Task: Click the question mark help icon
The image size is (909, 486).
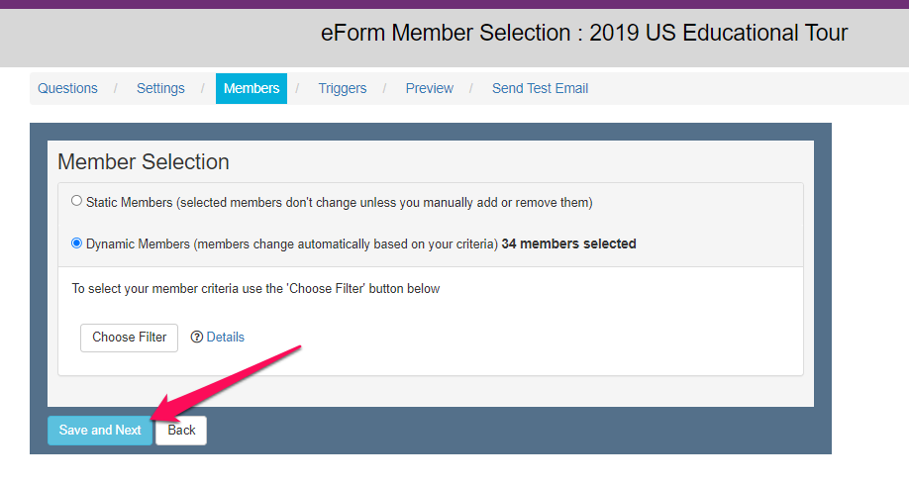Action: (196, 338)
